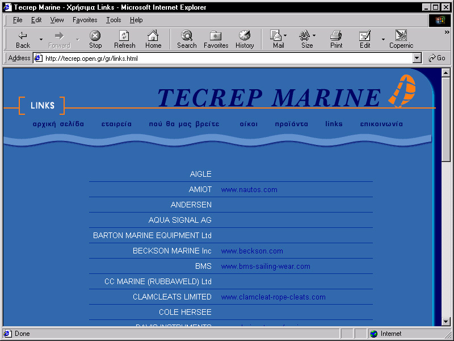
Task: Visit the www.beckson.com link
Action: tap(252, 251)
